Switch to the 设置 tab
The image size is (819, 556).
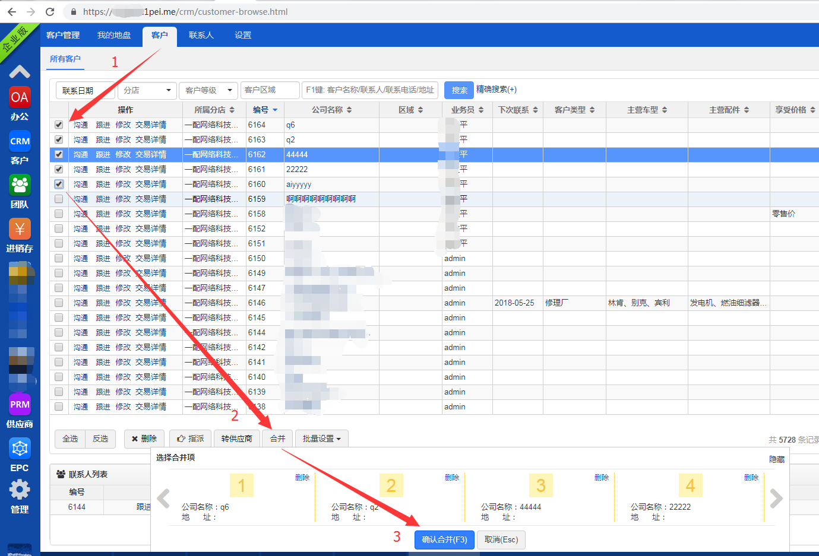click(x=243, y=36)
